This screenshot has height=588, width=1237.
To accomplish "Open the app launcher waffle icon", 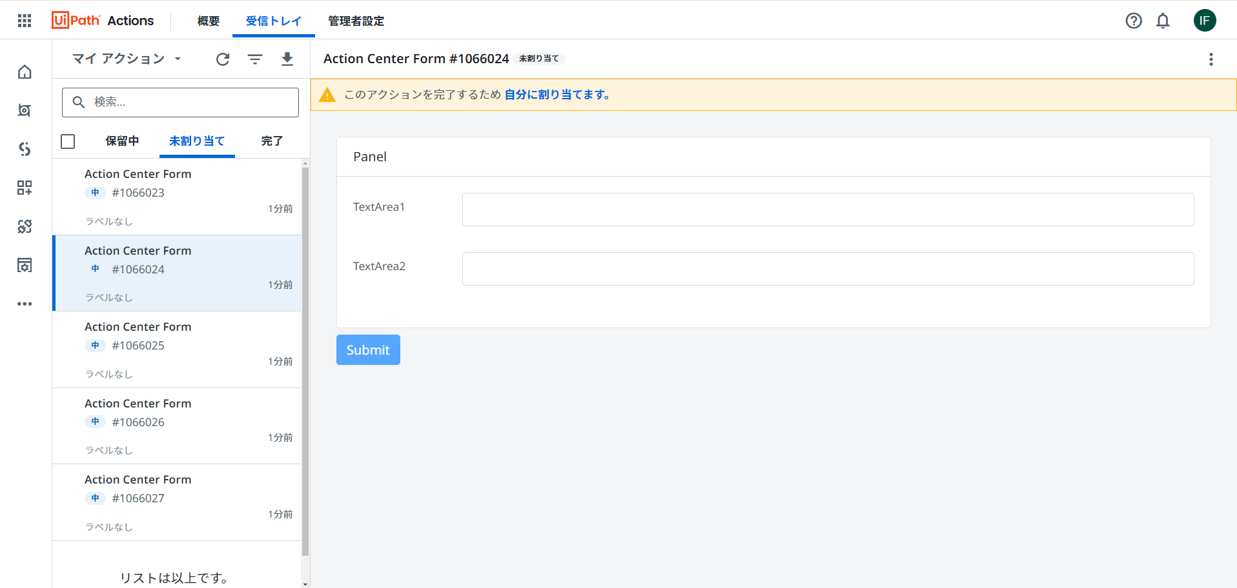I will click(x=24, y=20).
